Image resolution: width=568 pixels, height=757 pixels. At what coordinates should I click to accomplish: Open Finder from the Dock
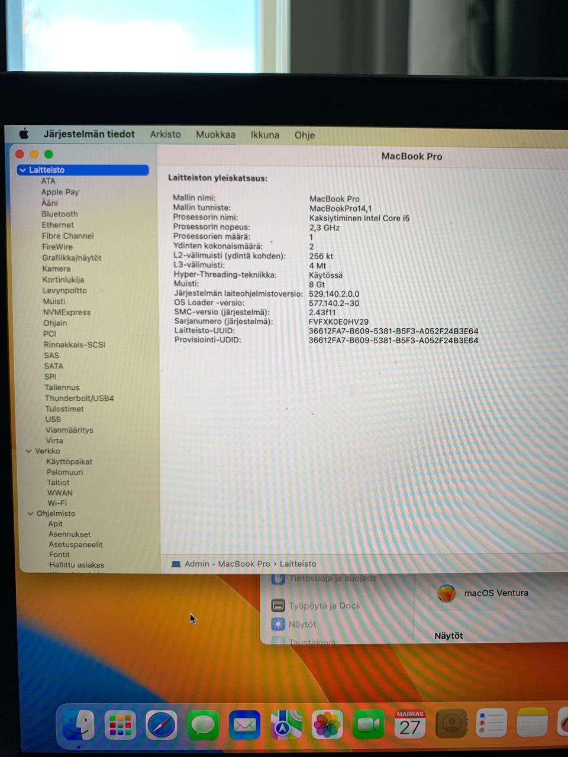click(x=79, y=725)
